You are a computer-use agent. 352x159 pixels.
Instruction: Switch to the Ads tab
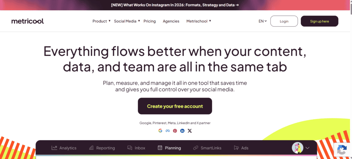[241, 148]
